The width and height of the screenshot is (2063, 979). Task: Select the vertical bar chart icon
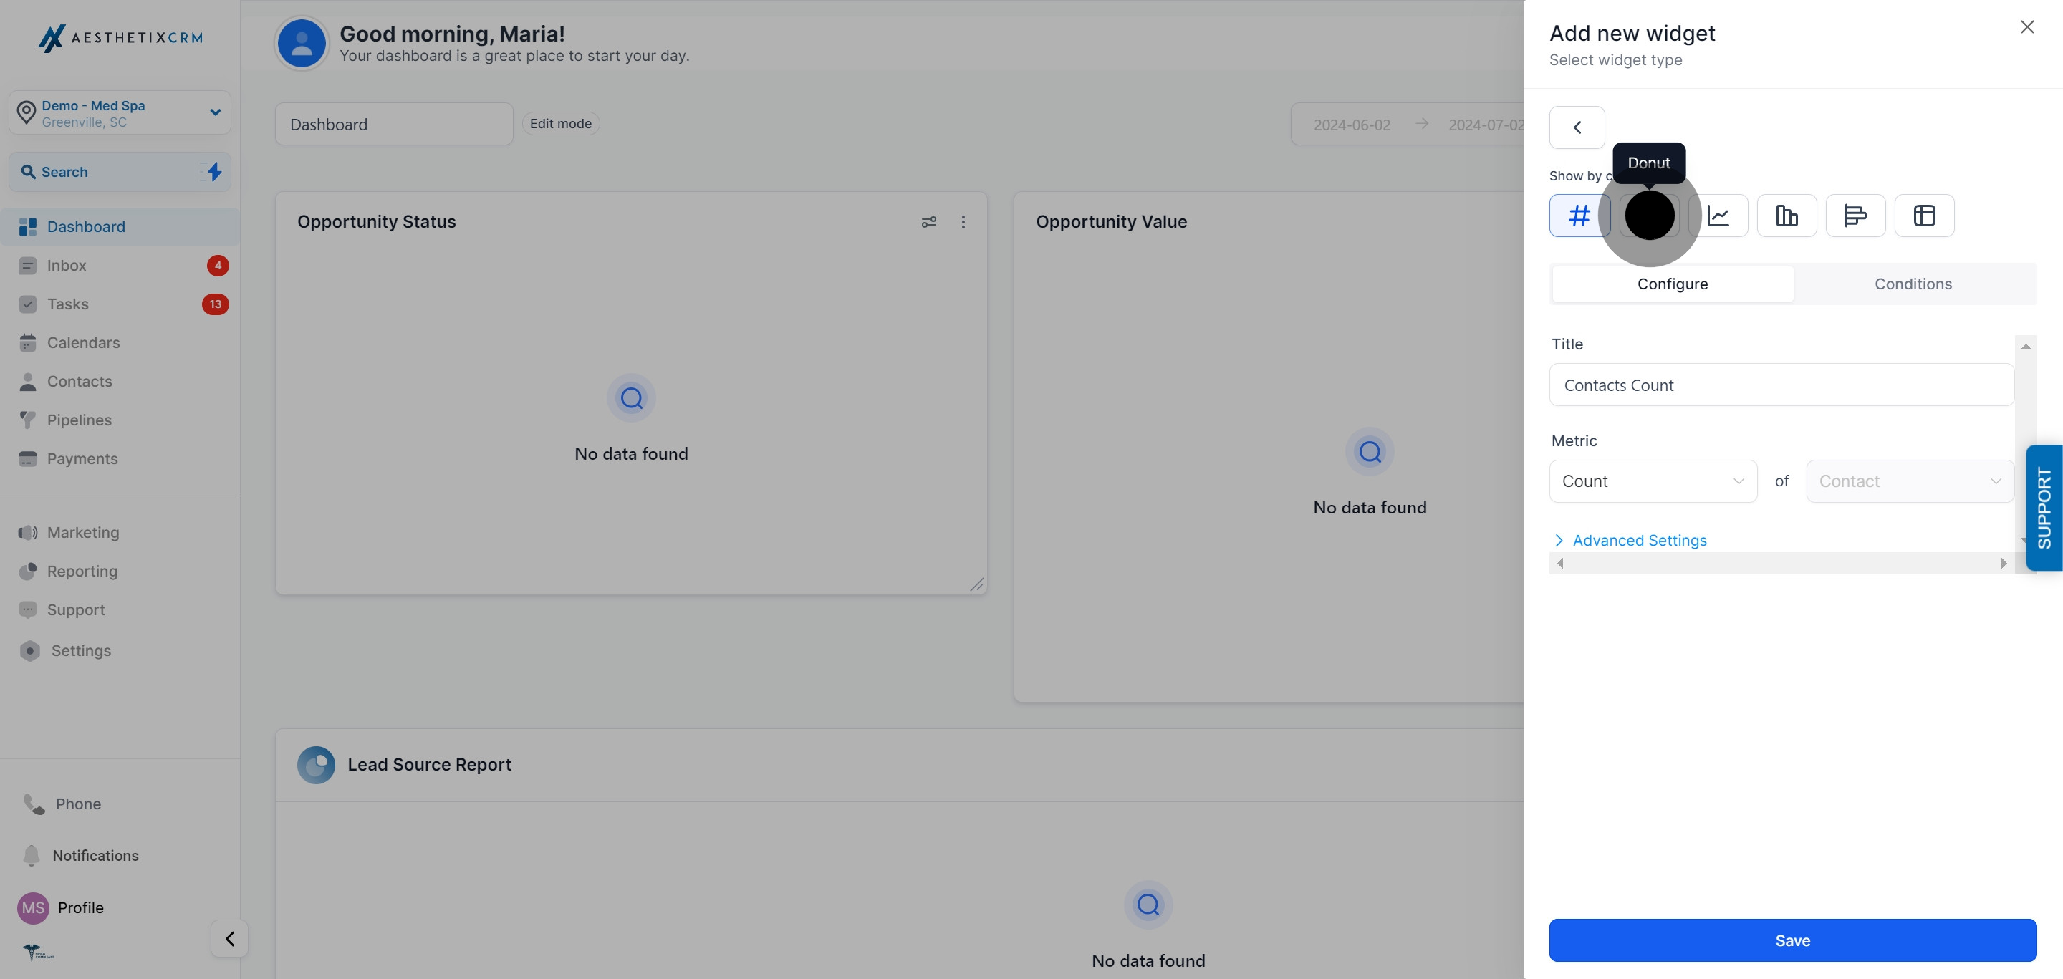coord(1786,216)
